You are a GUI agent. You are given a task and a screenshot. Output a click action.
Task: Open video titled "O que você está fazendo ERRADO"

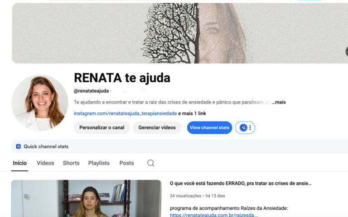point(240,184)
